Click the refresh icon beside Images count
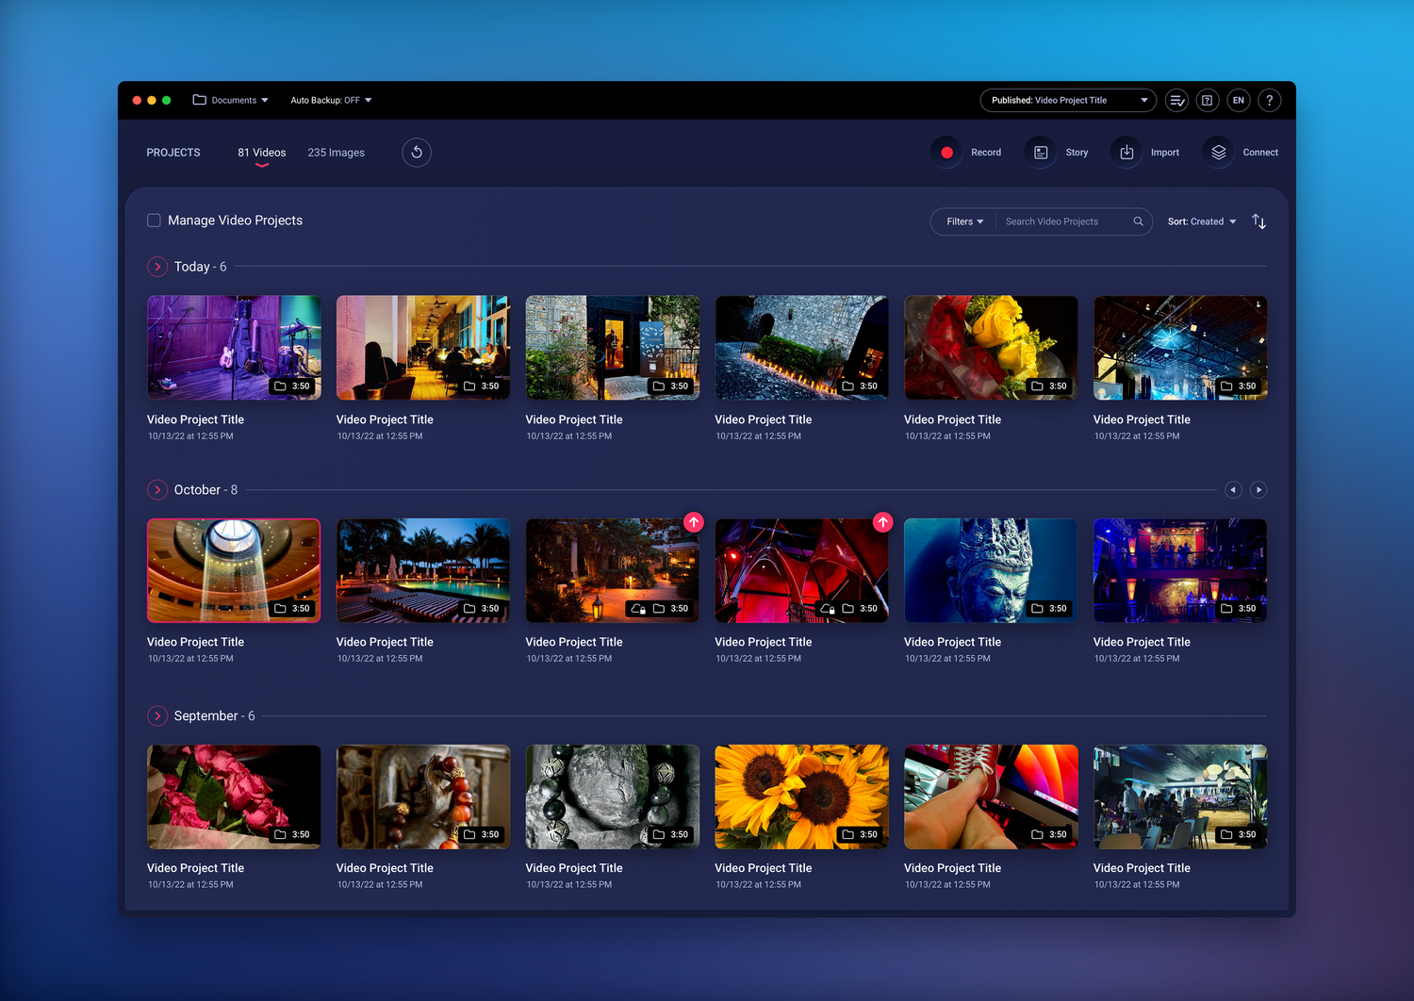 (x=416, y=152)
